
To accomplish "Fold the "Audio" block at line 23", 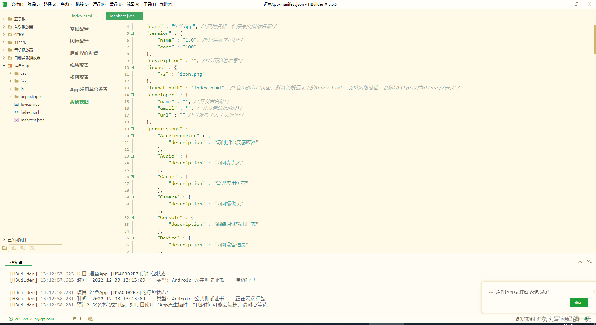I will [132, 156].
